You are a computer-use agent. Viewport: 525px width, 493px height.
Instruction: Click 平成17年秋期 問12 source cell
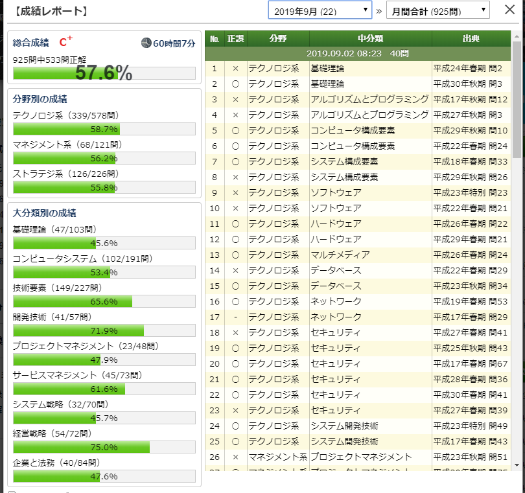point(471,99)
